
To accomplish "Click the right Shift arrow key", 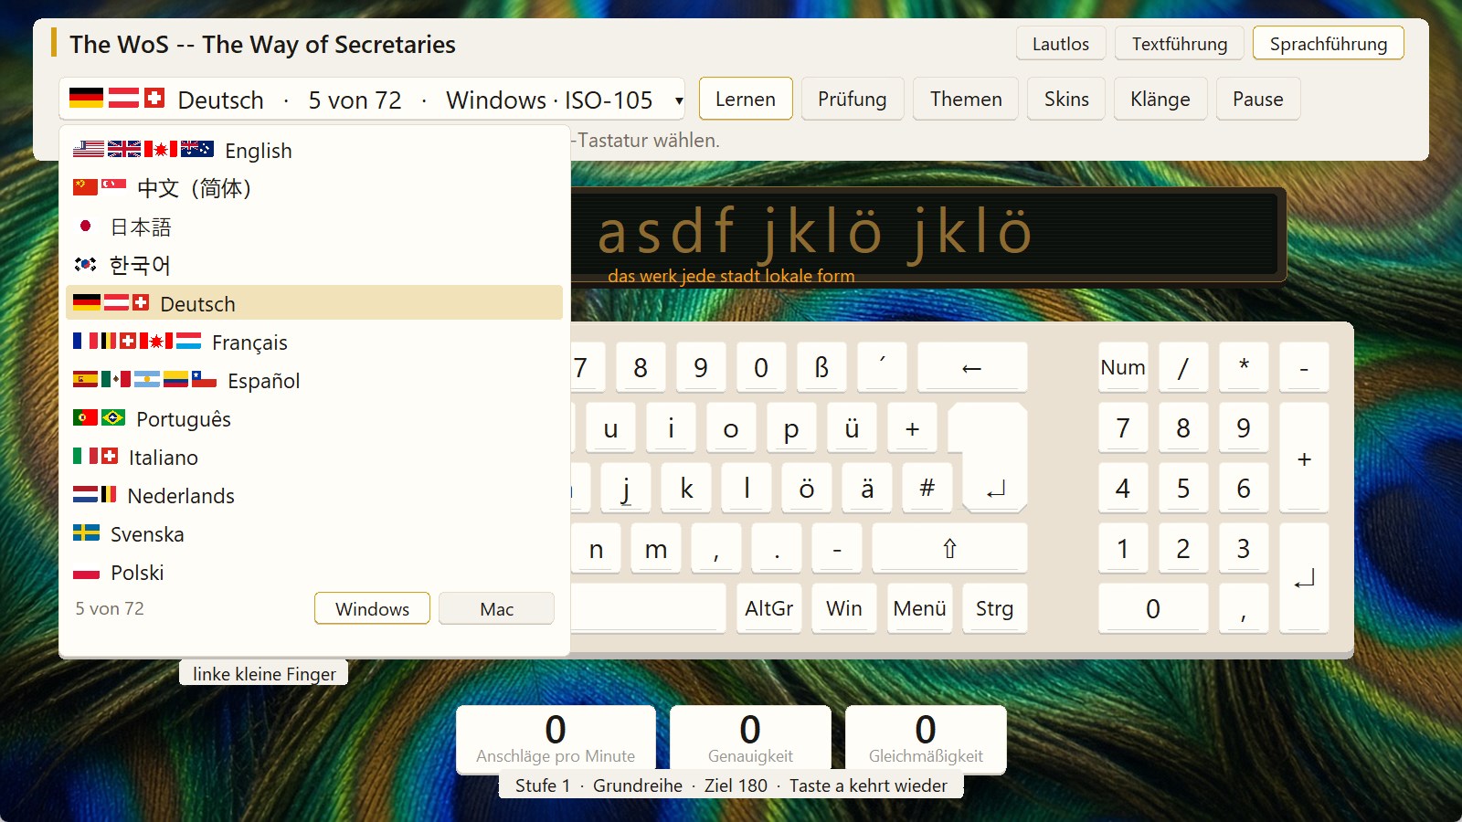I will point(949,548).
